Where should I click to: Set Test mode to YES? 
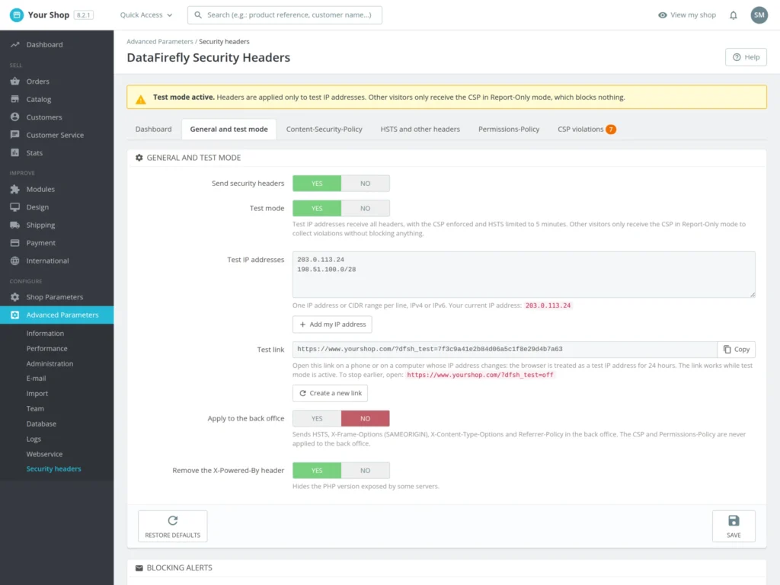coord(317,209)
